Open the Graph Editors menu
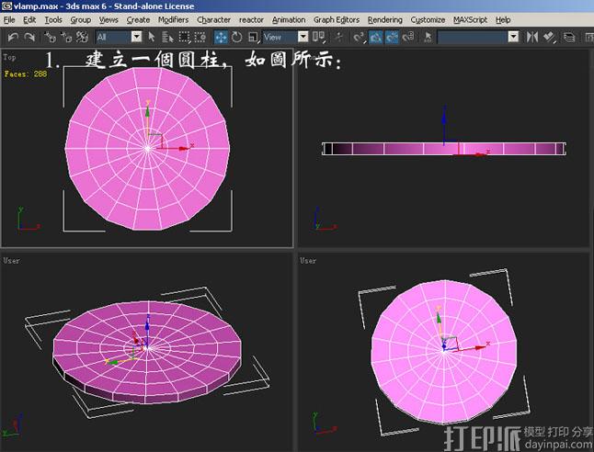594x452 pixels. pos(336,19)
